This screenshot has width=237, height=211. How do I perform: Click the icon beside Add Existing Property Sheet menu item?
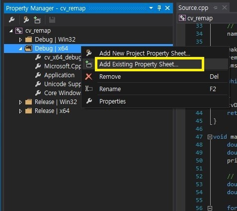pos(89,64)
